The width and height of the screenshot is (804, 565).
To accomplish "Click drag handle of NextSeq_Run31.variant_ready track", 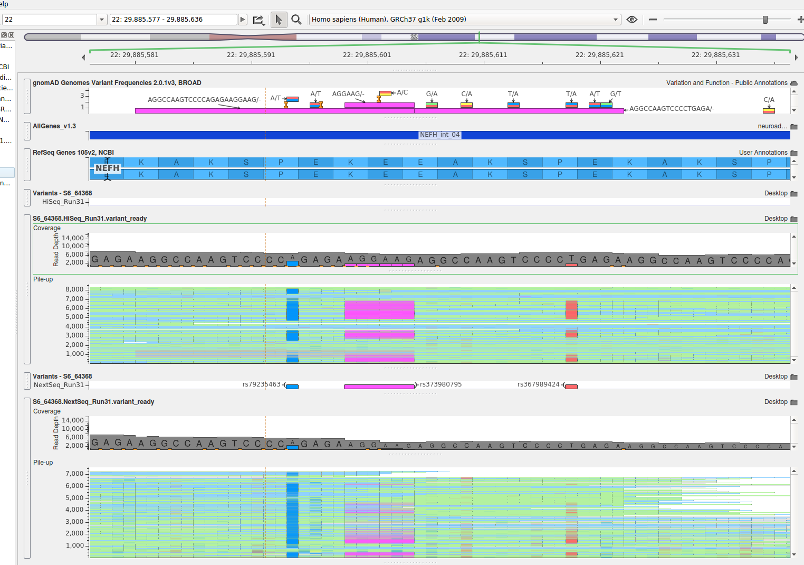I will (27, 478).
